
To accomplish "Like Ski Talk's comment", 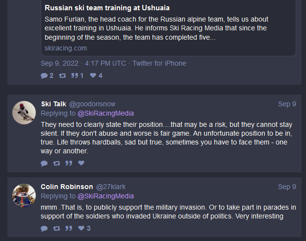I will [x=81, y=163].
